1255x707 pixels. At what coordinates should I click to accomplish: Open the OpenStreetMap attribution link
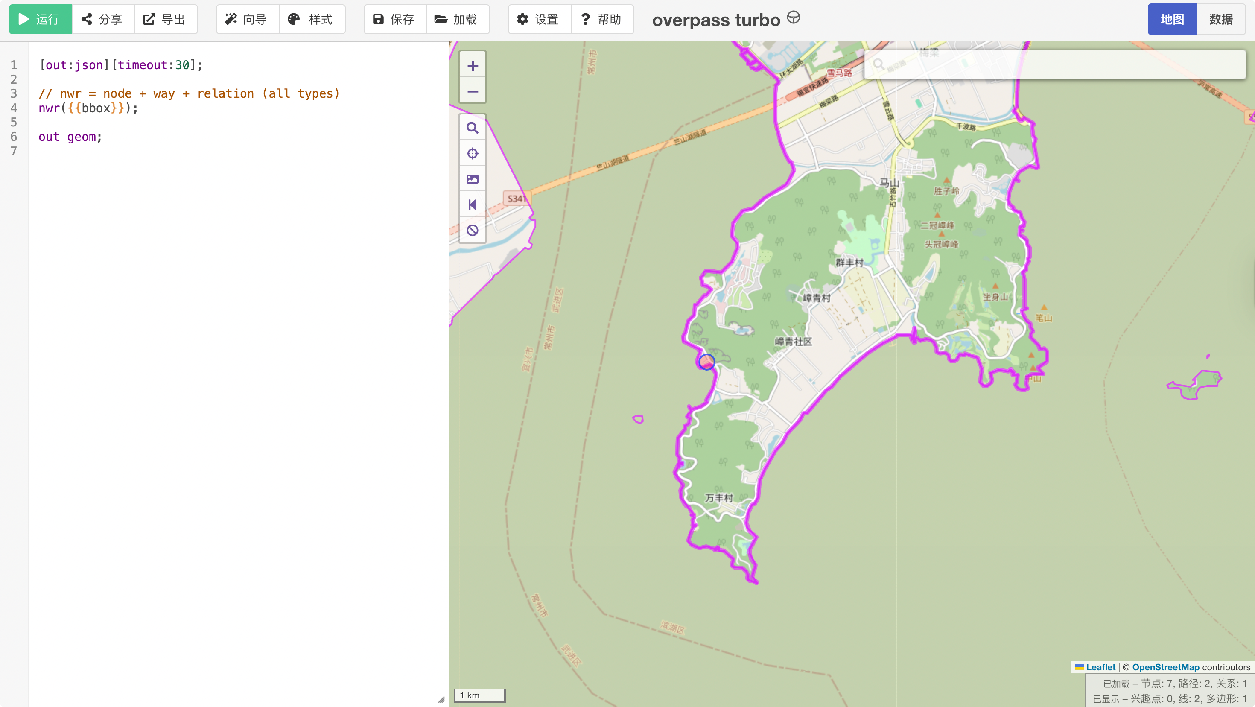(x=1165, y=667)
